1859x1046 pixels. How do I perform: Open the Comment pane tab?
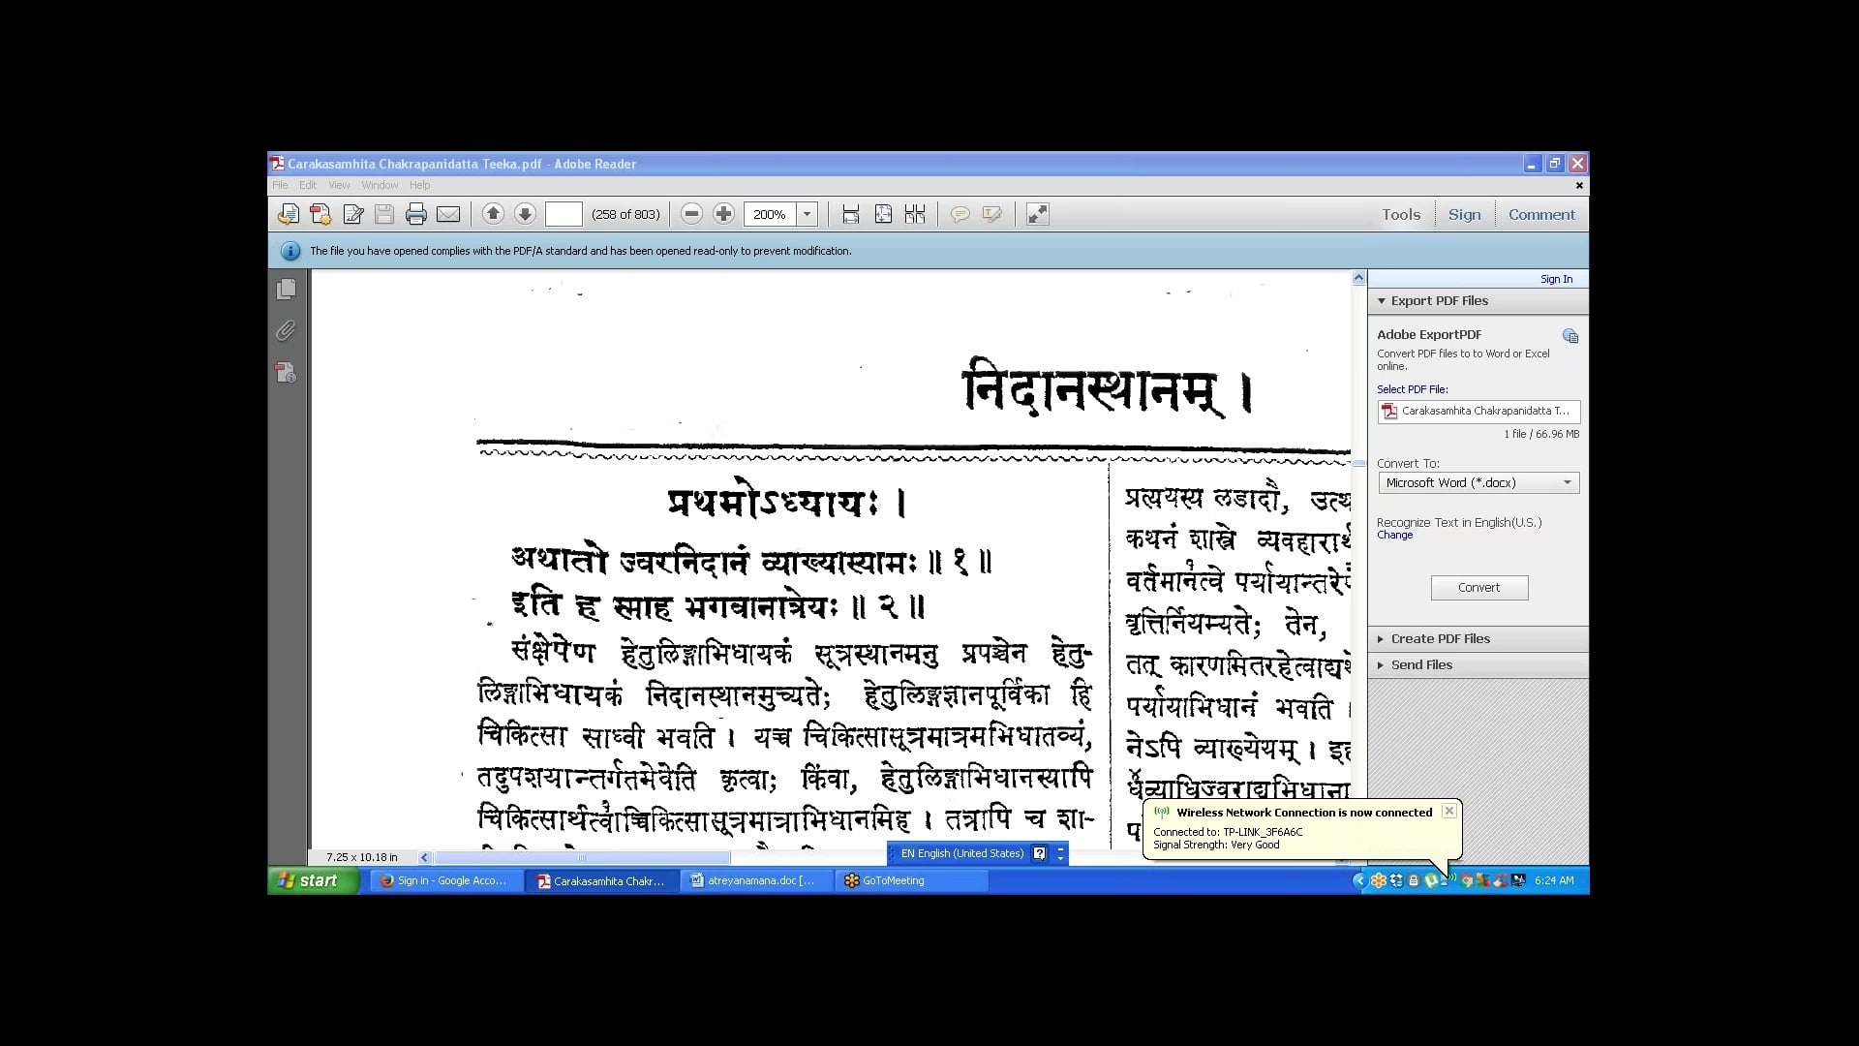1540,214
